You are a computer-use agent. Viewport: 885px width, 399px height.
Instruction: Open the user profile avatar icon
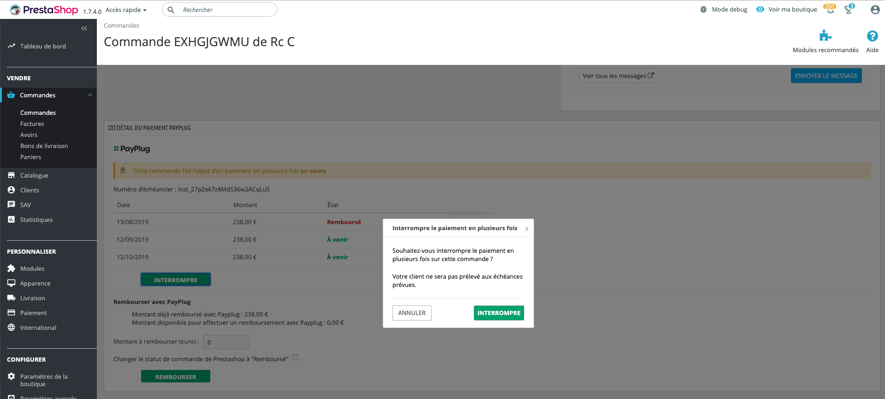(875, 10)
